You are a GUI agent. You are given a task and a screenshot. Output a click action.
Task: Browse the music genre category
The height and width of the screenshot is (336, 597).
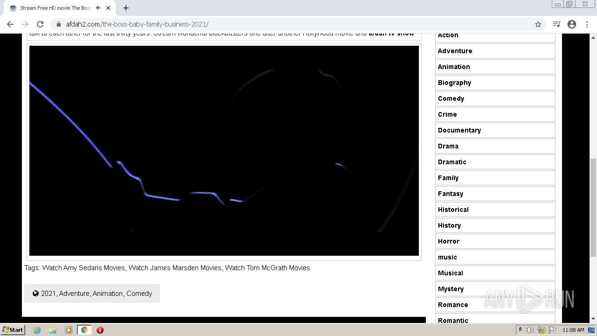[495, 257]
